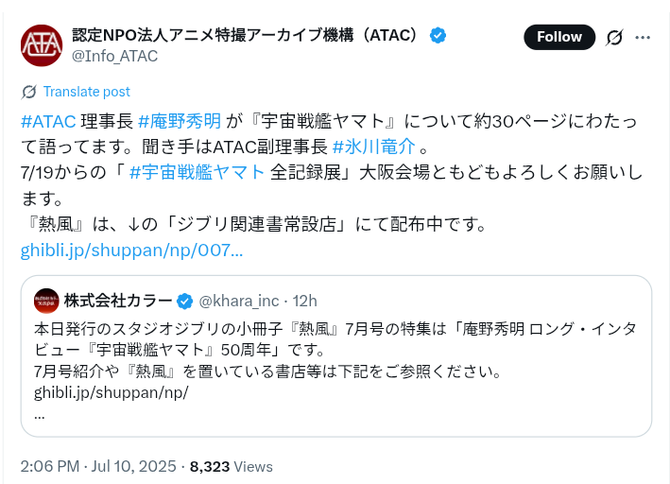Open the ATAC profile avatar
Screen dimensions: 670x484
coord(42,45)
